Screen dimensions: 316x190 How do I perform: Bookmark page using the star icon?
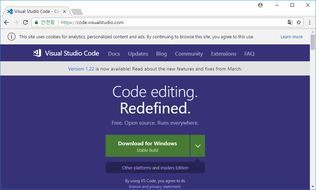pyautogui.click(x=299, y=22)
